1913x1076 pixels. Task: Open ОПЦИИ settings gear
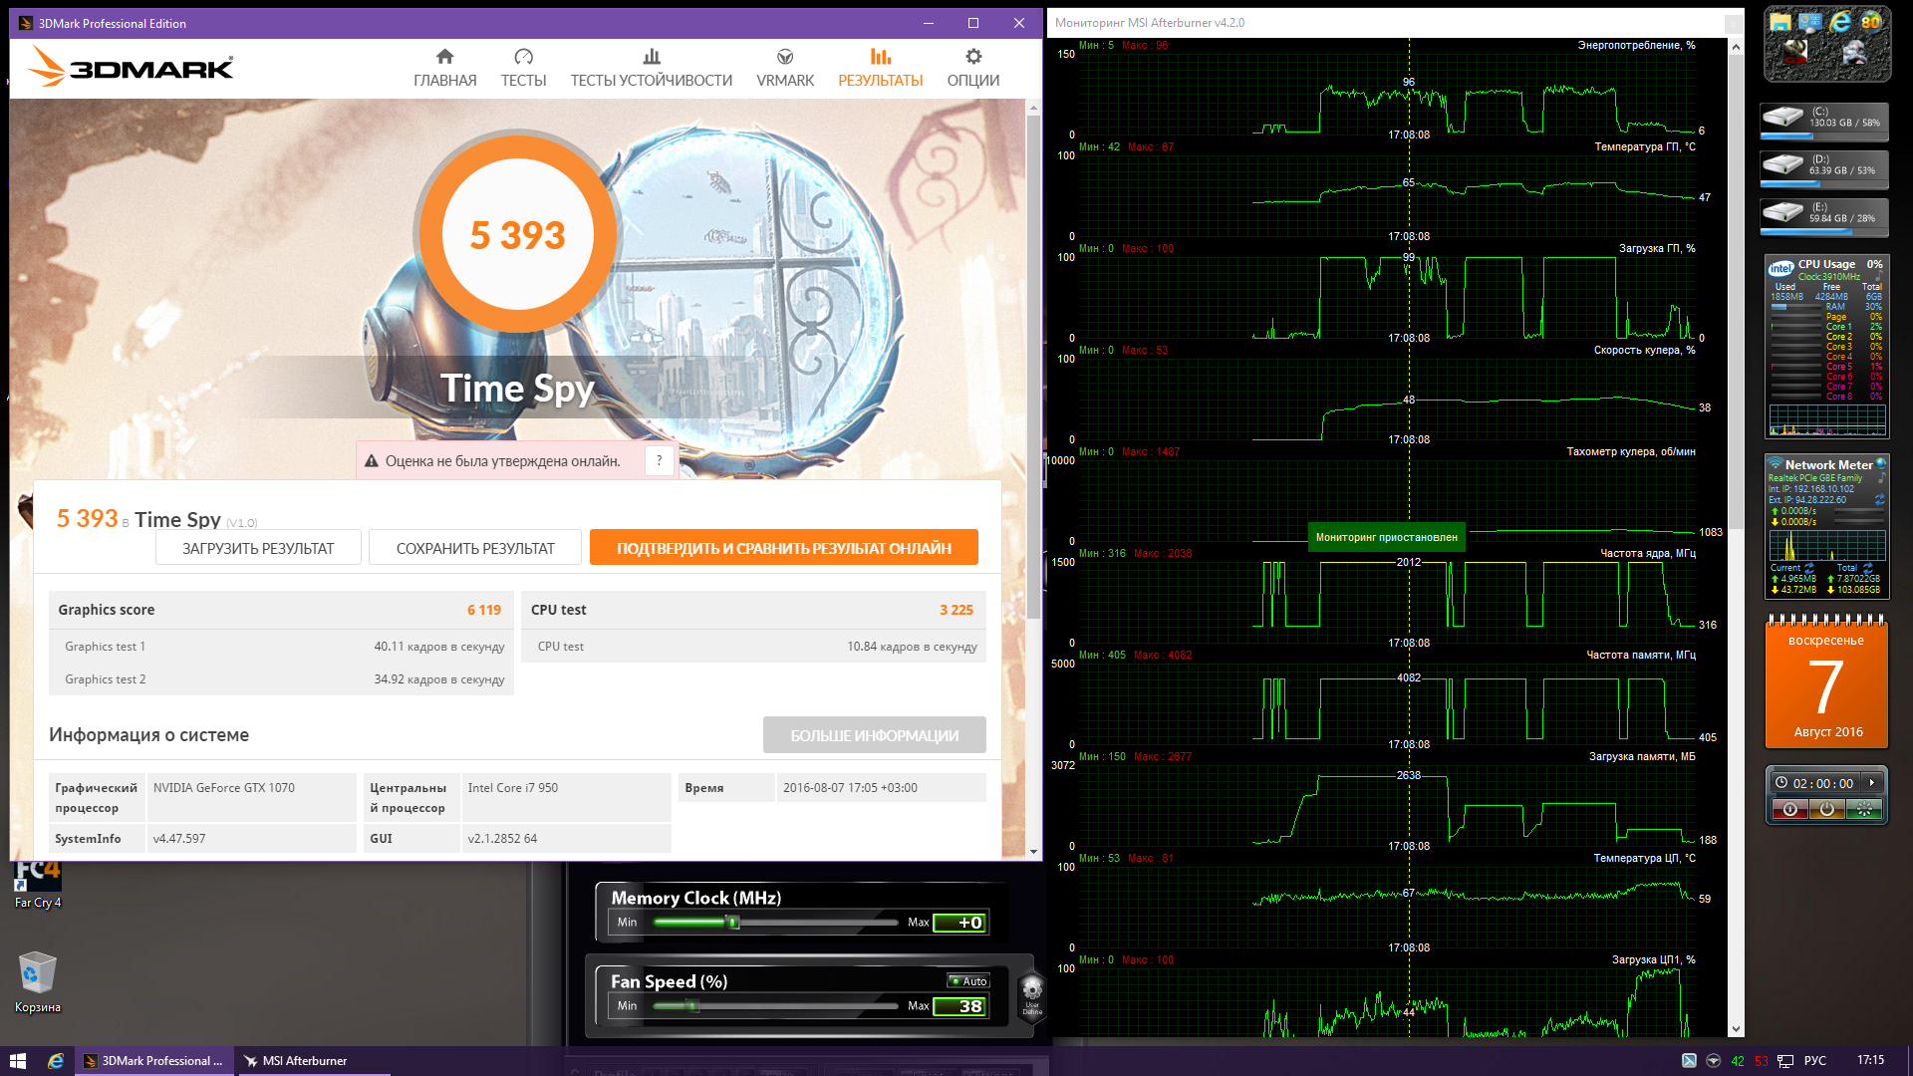(x=973, y=58)
